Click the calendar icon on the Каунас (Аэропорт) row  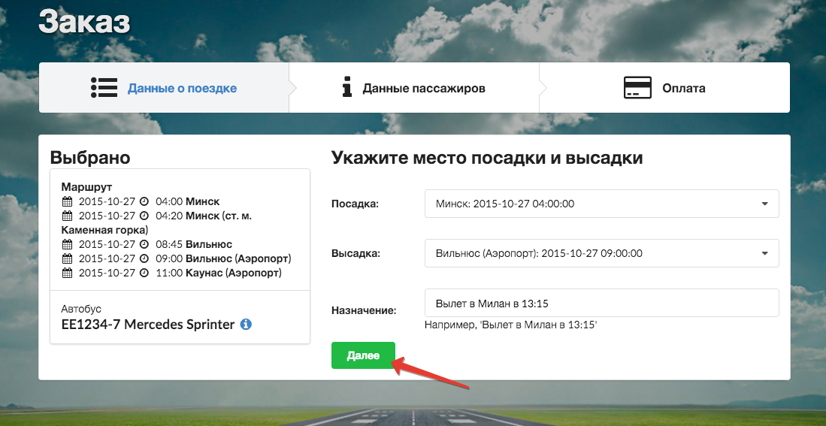pyautogui.click(x=67, y=273)
